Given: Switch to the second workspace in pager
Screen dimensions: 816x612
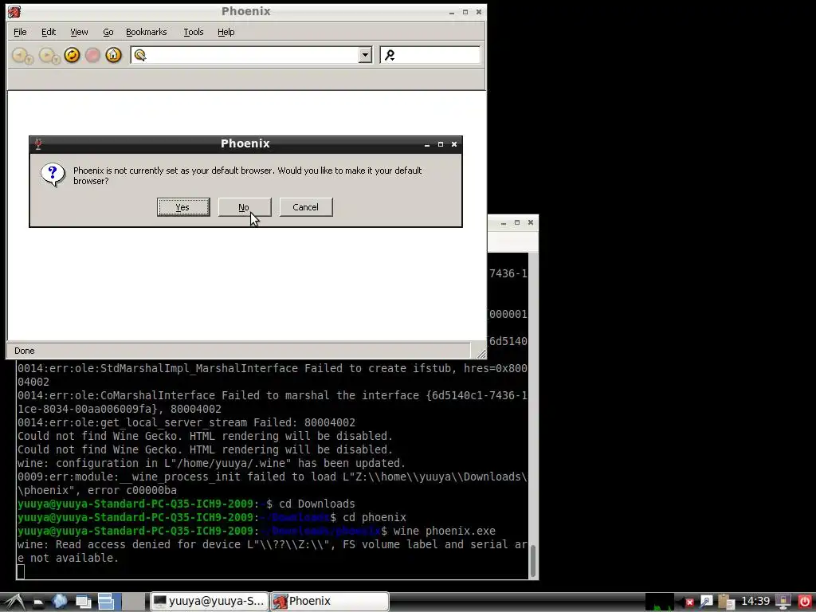Looking at the screenshot, I should (134, 602).
